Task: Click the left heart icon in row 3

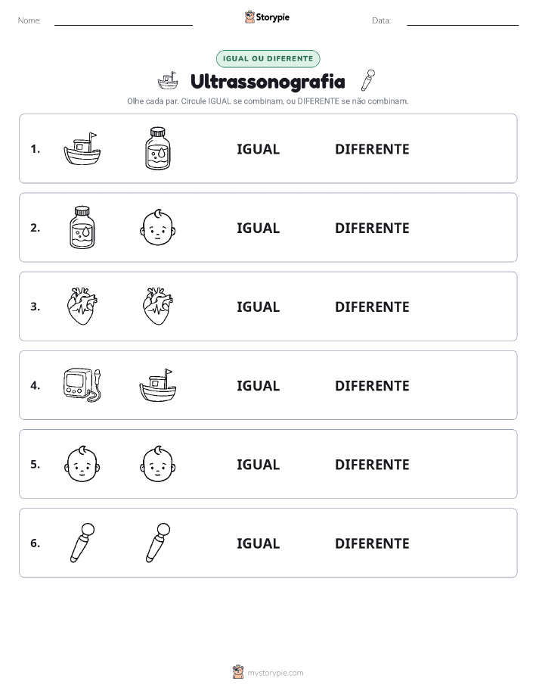Action: pos(82,307)
